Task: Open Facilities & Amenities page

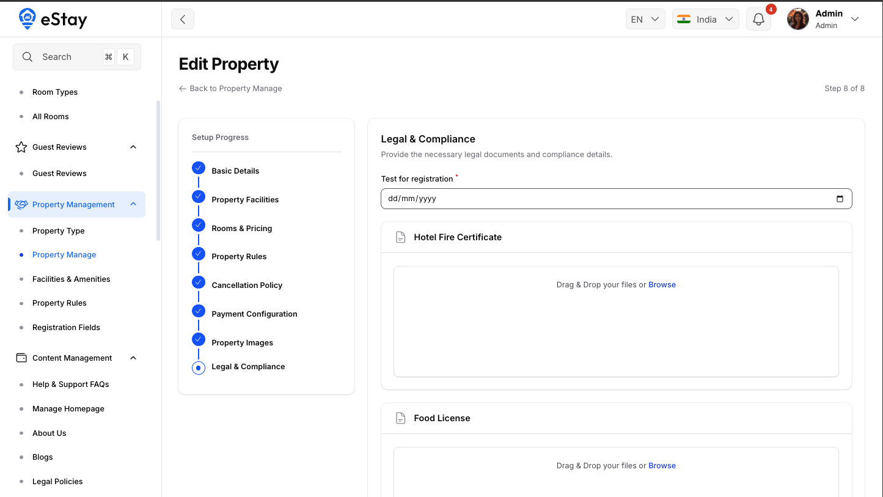Action: 71,279
